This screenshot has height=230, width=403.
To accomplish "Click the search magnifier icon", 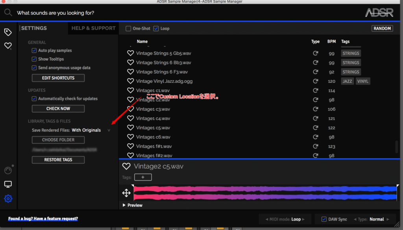I will pos(8,13).
